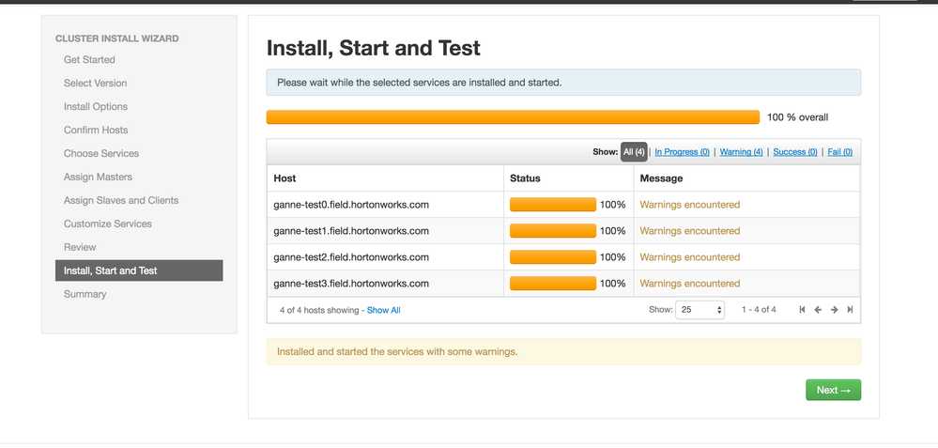The image size is (938, 448).
Task: Filter hosts by In Progress (0)
Action: click(x=682, y=152)
